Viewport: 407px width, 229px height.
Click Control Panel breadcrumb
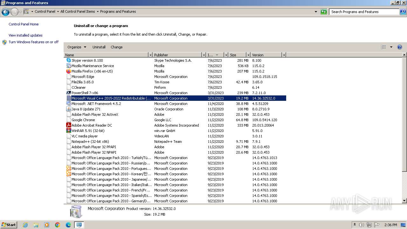pyautogui.click(x=45, y=11)
